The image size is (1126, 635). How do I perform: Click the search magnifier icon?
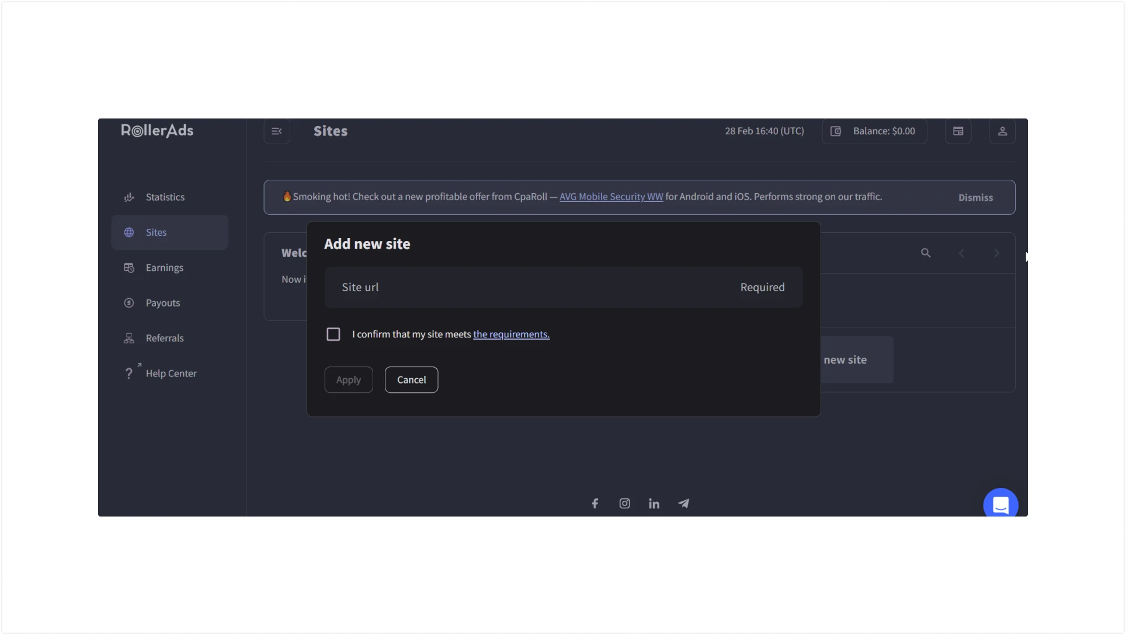926,253
